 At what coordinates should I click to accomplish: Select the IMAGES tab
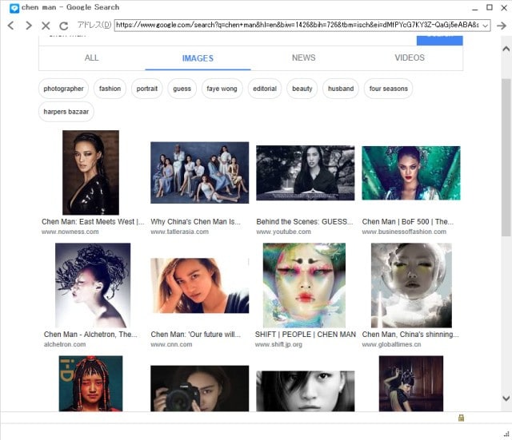pyautogui.click(x=198, y=58)
